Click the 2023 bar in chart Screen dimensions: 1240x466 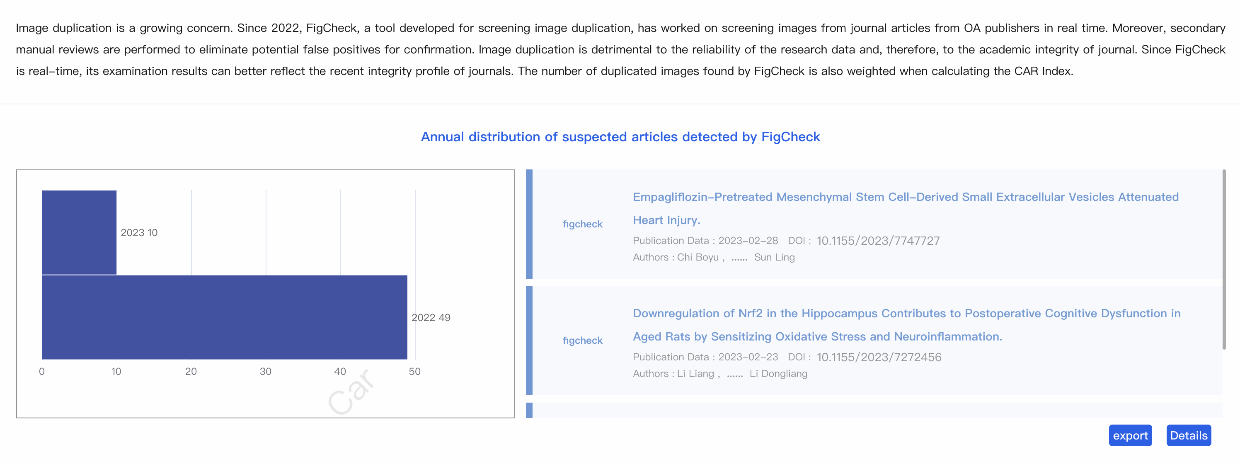(79, 232)
